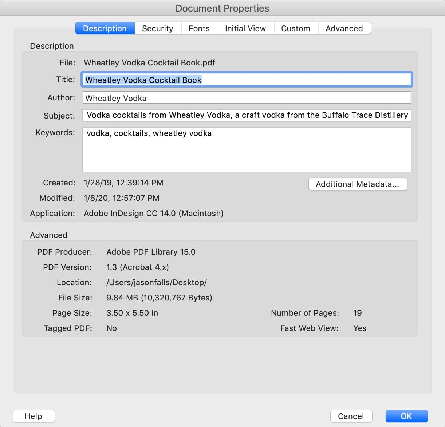Select created date '1/28/19, 12:39:14 PM'
Viewport: 445px width, 427px height.
[x=123, y=183]
